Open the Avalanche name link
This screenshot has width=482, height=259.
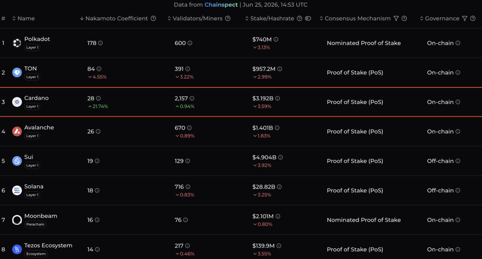click(39, 127)
